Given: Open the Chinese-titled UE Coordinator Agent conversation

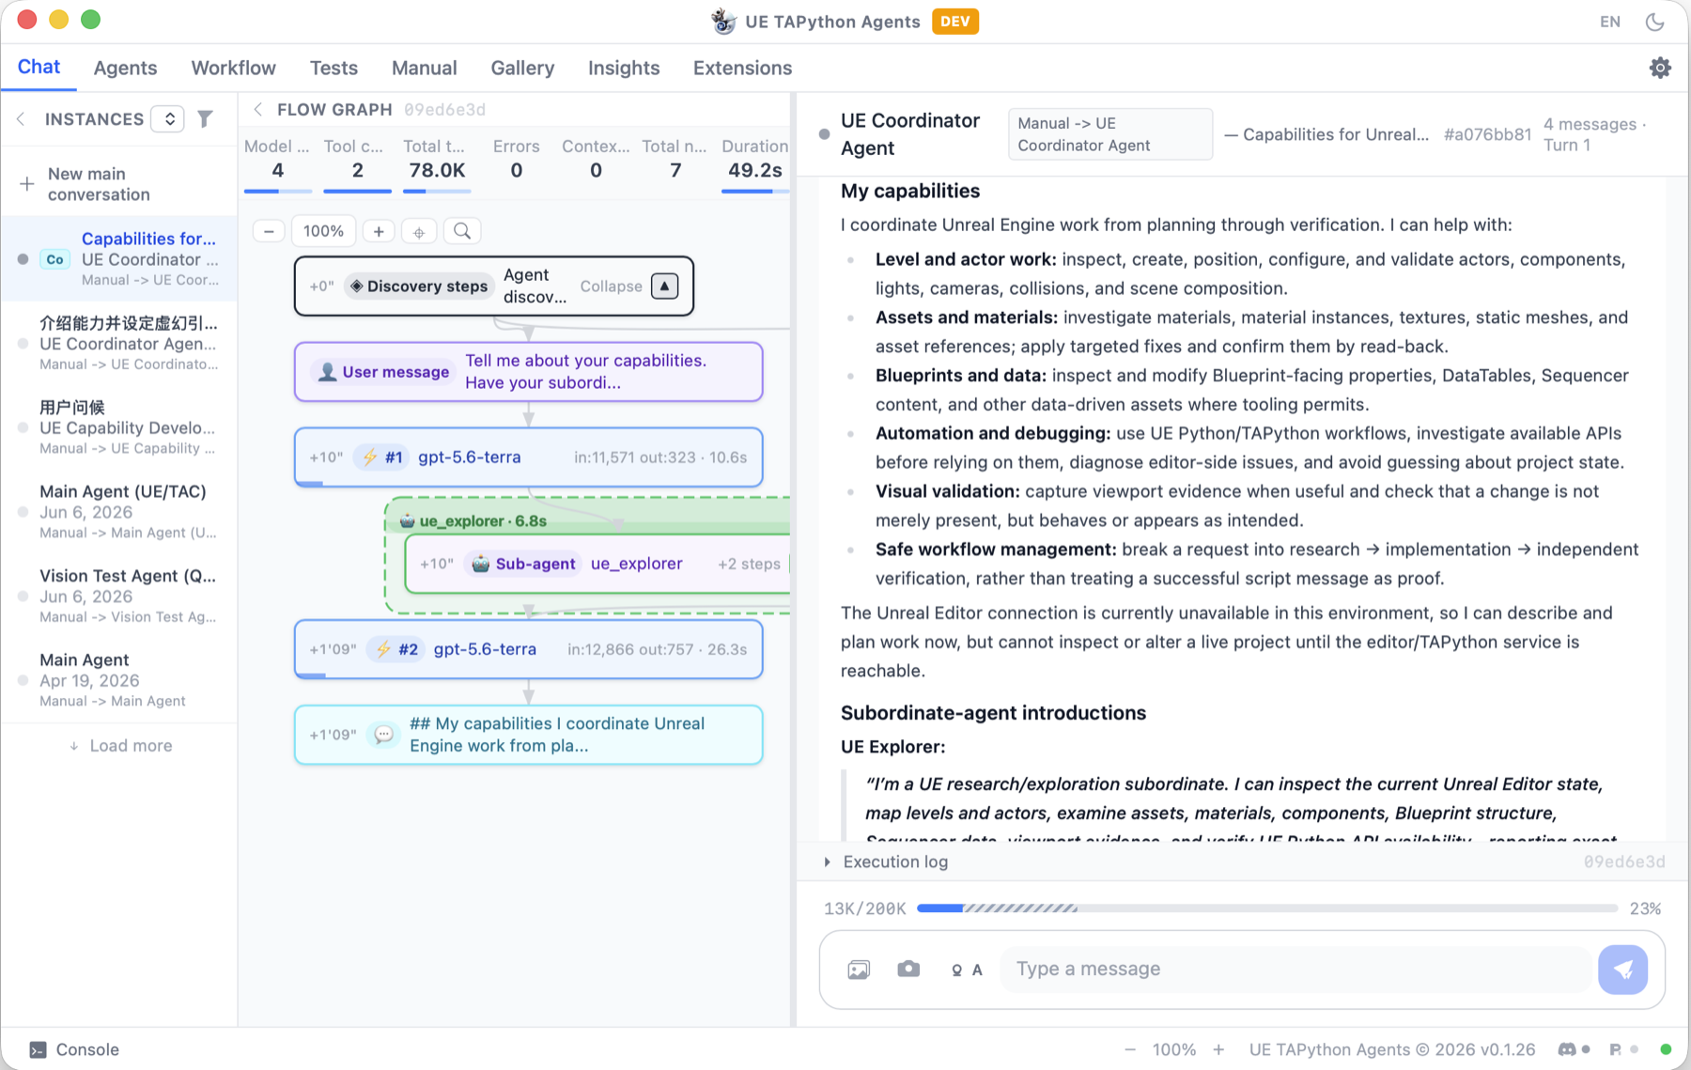Looking at the screenshot, I should 118,343.
